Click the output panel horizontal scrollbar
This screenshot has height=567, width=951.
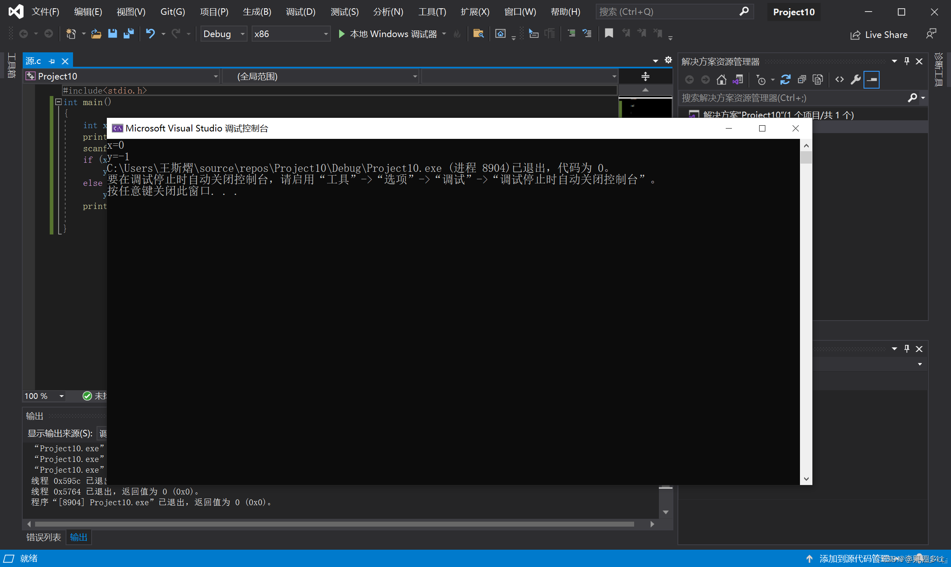coord(334,524)
